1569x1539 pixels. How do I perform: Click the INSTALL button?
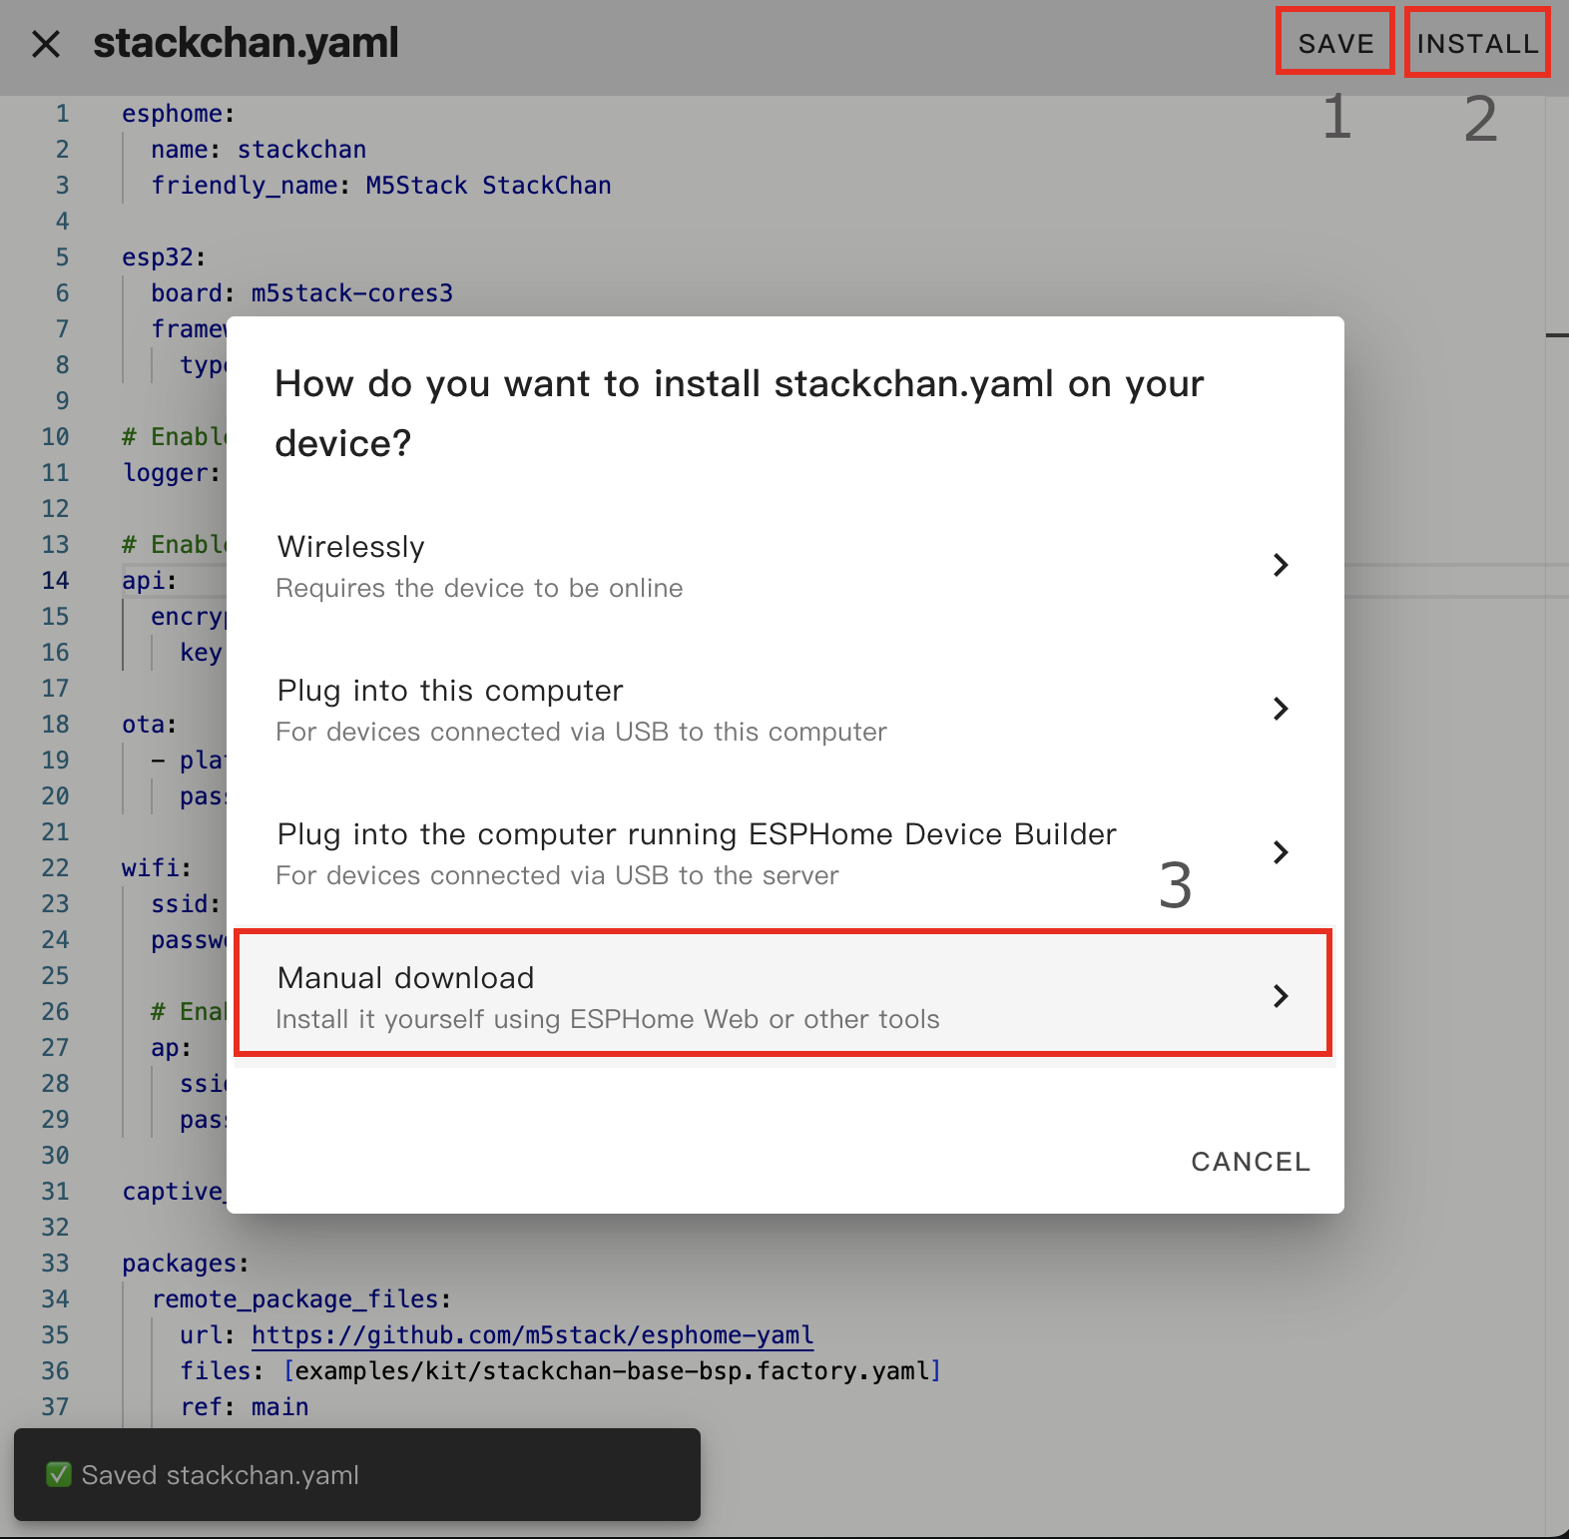tap(1477, 44)
